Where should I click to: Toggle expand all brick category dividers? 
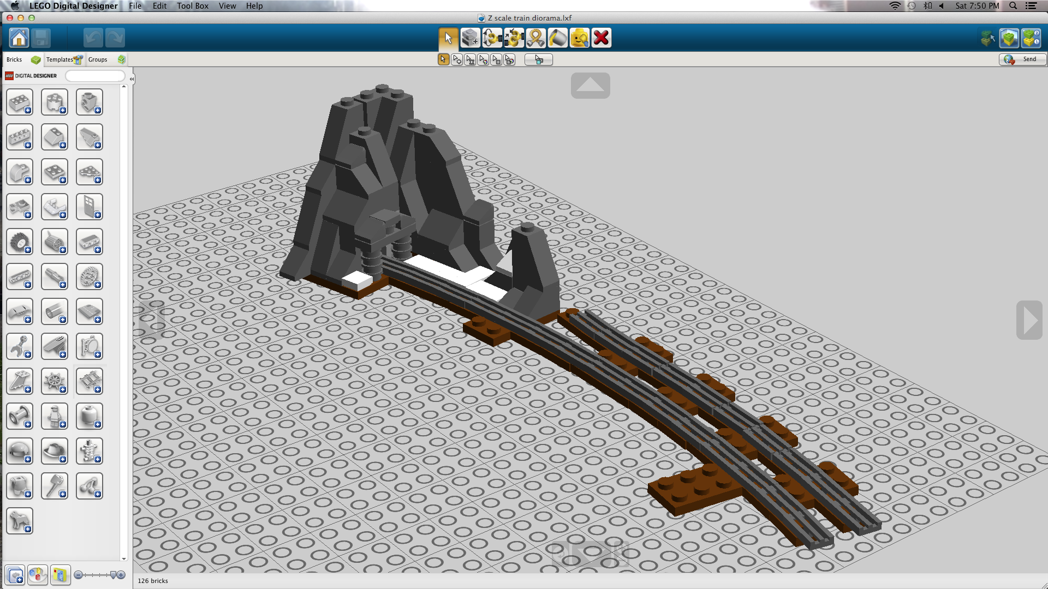tap(15, 575)
